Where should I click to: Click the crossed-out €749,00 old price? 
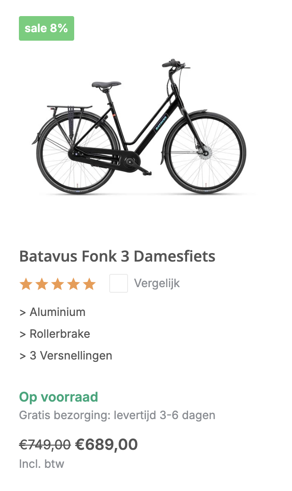pyautogui.click(x=45, y=445)
